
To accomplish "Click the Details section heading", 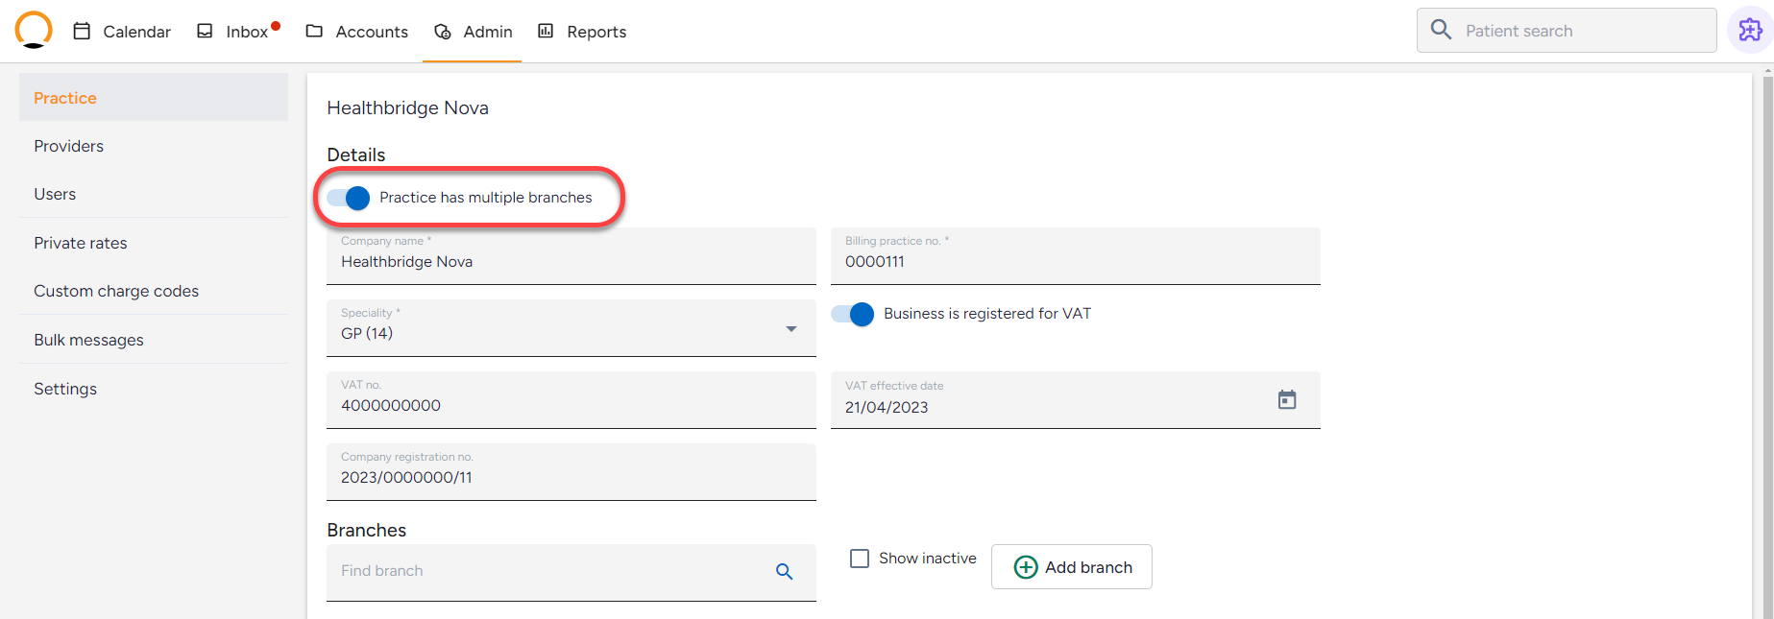I will (x=355, y=155).
